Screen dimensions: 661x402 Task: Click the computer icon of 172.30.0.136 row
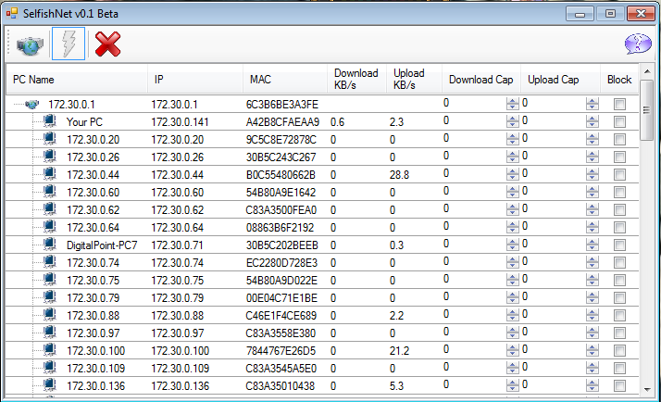(x=50, y=385)
